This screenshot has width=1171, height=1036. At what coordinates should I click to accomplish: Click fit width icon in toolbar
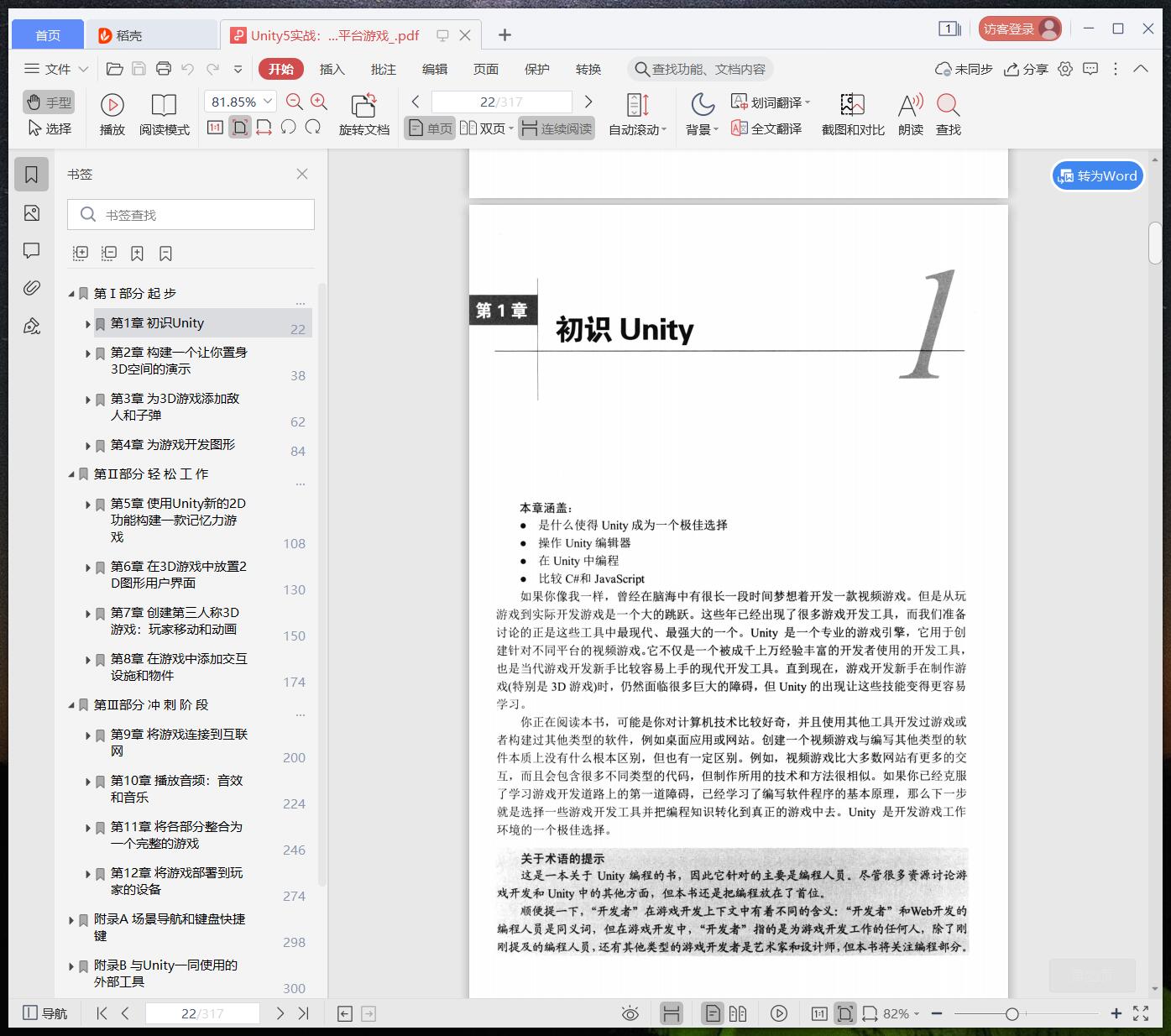pos(264,128)
